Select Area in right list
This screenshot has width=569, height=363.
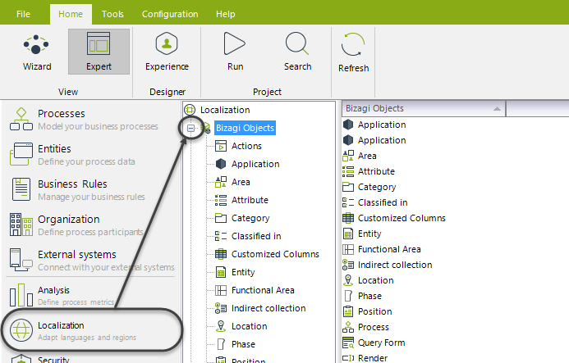(x=367, y=156)
